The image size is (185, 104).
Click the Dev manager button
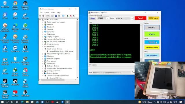[151, 55]
